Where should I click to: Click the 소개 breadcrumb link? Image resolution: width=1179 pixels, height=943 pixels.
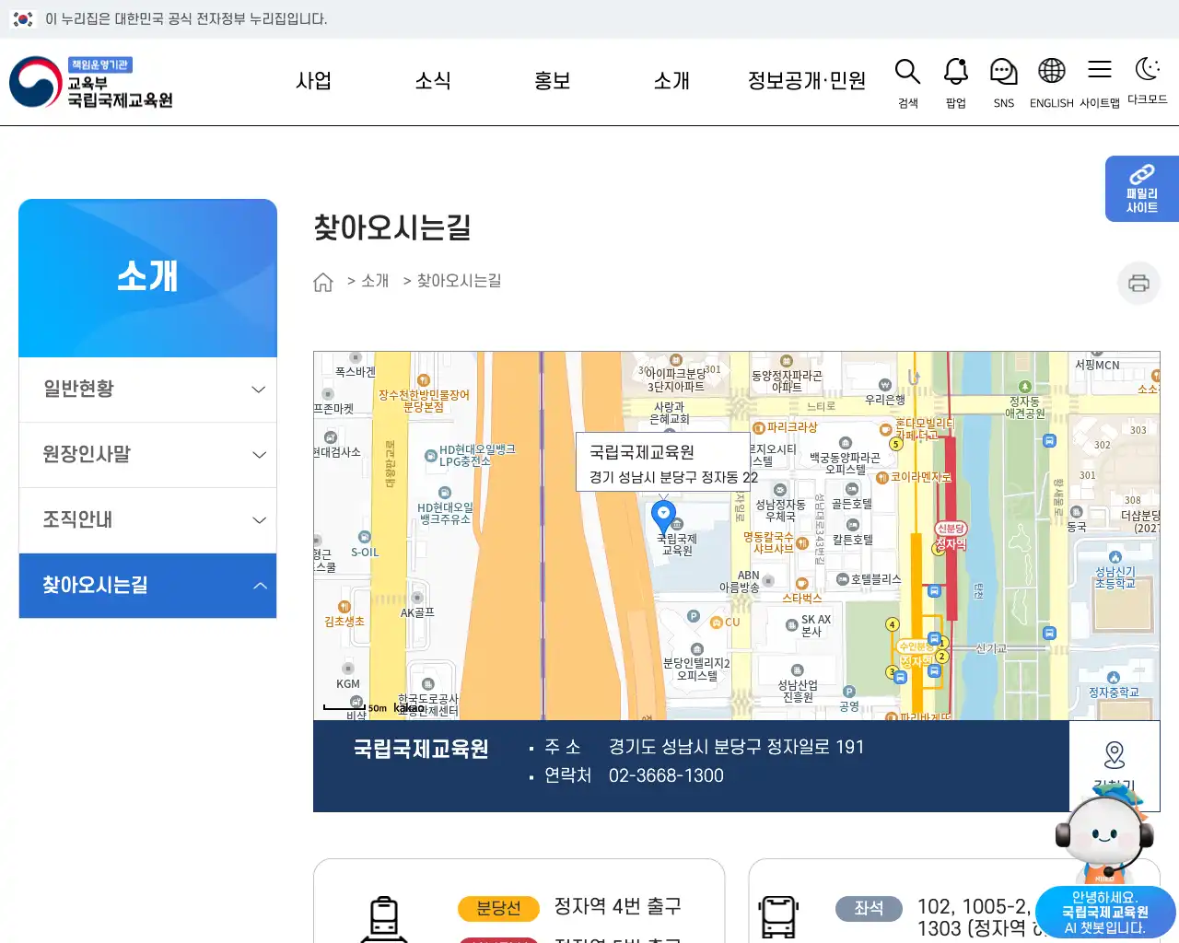tap(375, 281)
